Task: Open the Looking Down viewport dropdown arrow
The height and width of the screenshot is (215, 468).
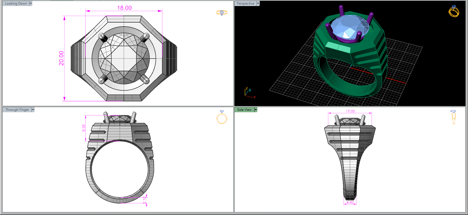Action: pyautogui.click(x=31, y=3)
